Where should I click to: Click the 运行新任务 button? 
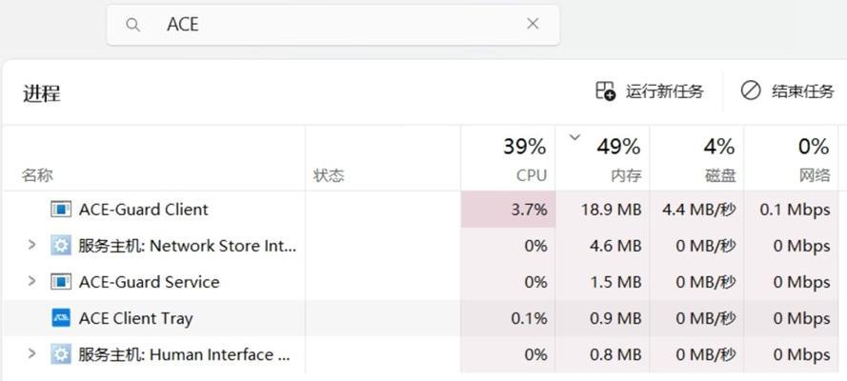[x=649, y=91]
